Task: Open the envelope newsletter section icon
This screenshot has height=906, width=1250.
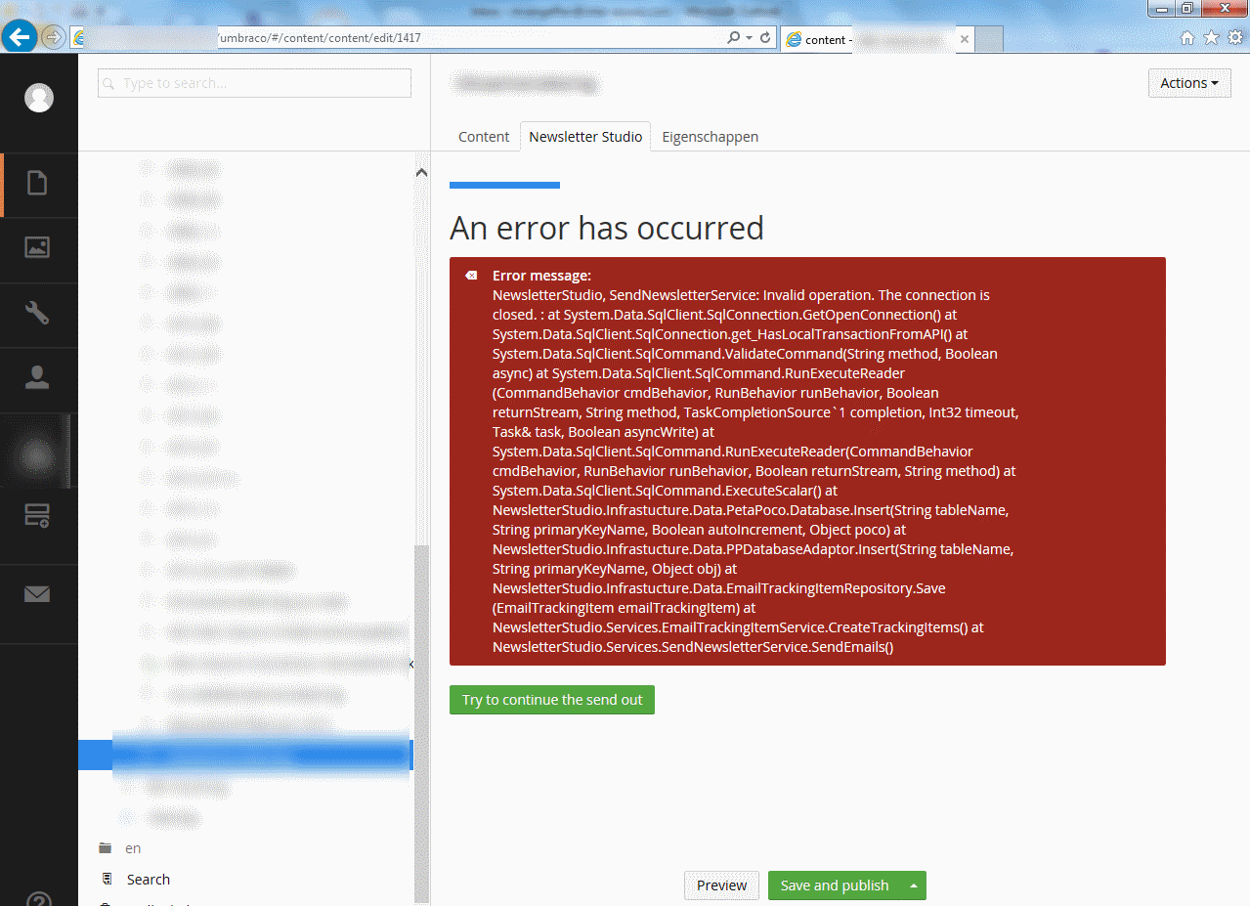Action: pyautogui.click(x=37, y=594)
